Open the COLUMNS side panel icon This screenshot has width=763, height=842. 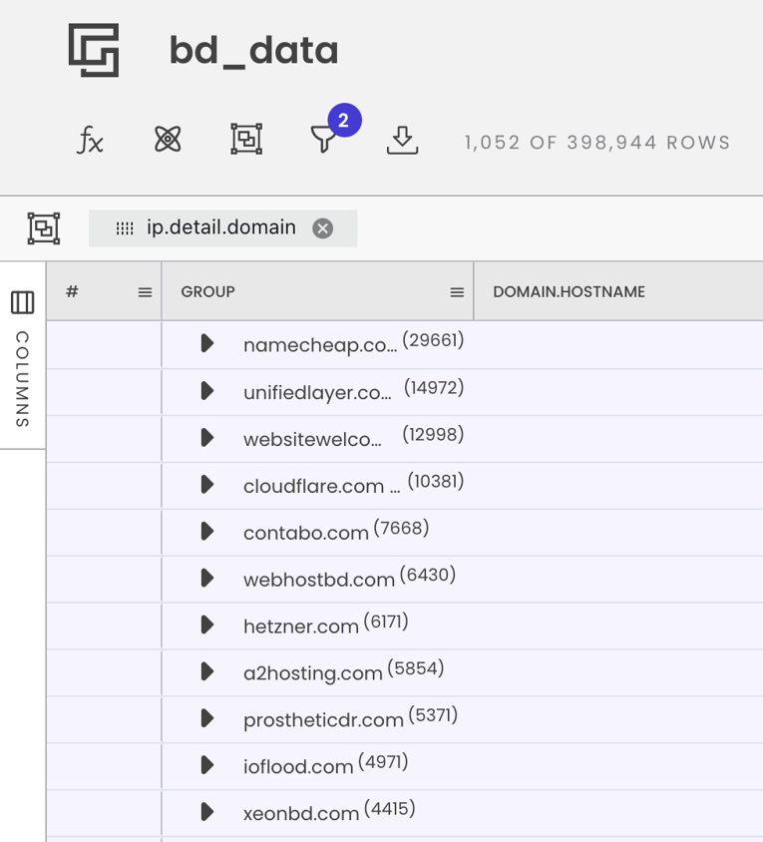click(x=23, y=302)
